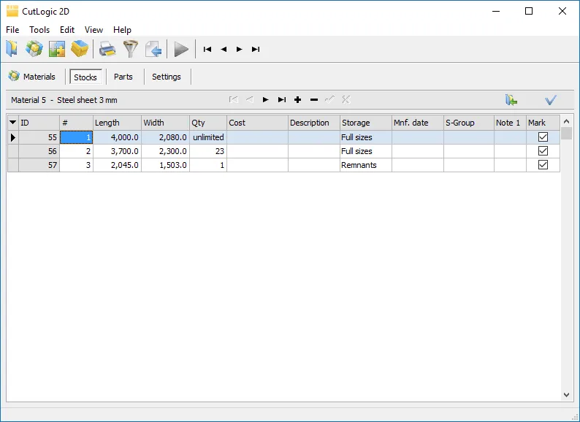Image resolution: width=580 pixels, height=422 pixels.
Task: Click the import icon with green arrow
Action: coord(511,100)
